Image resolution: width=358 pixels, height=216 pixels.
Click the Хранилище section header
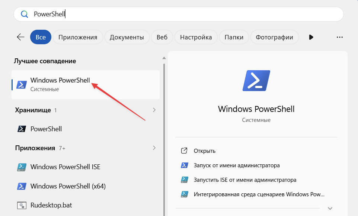(33, 110)
